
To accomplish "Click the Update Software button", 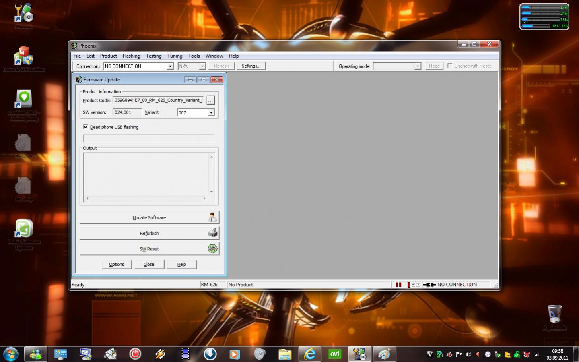I will pos(149,217).
